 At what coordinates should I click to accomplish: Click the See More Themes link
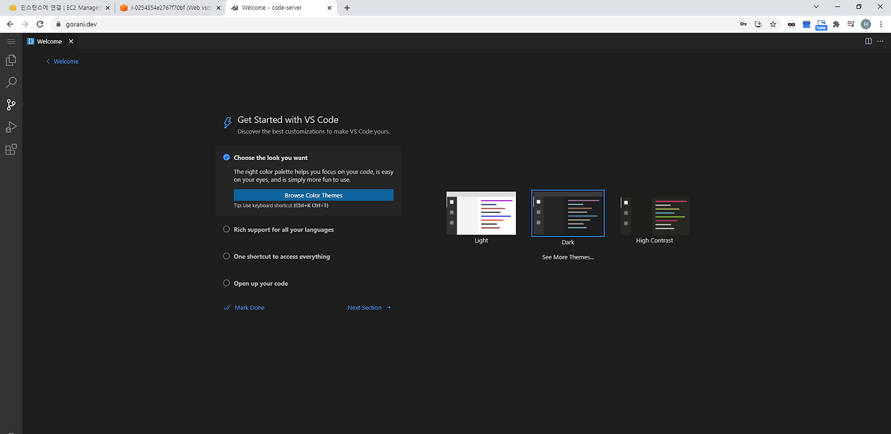tap(567, 257)
